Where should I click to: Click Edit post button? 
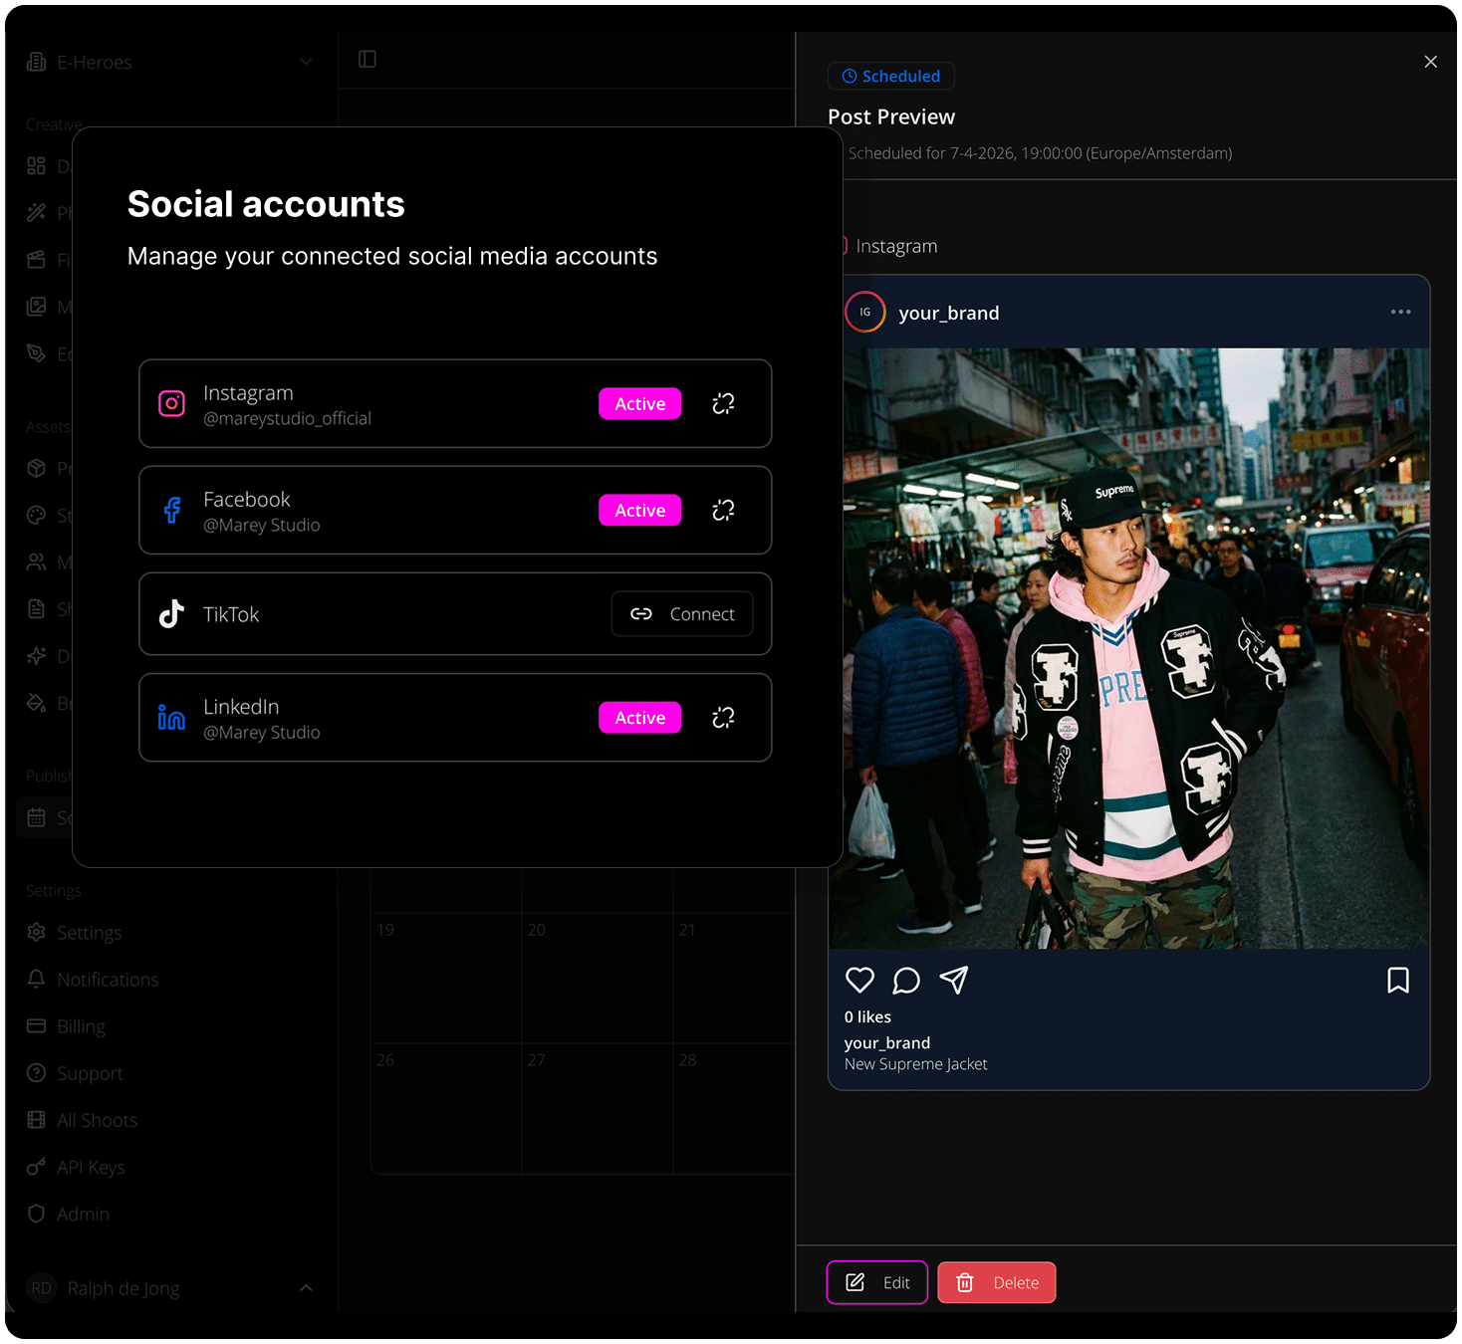tap(877, 1282)
